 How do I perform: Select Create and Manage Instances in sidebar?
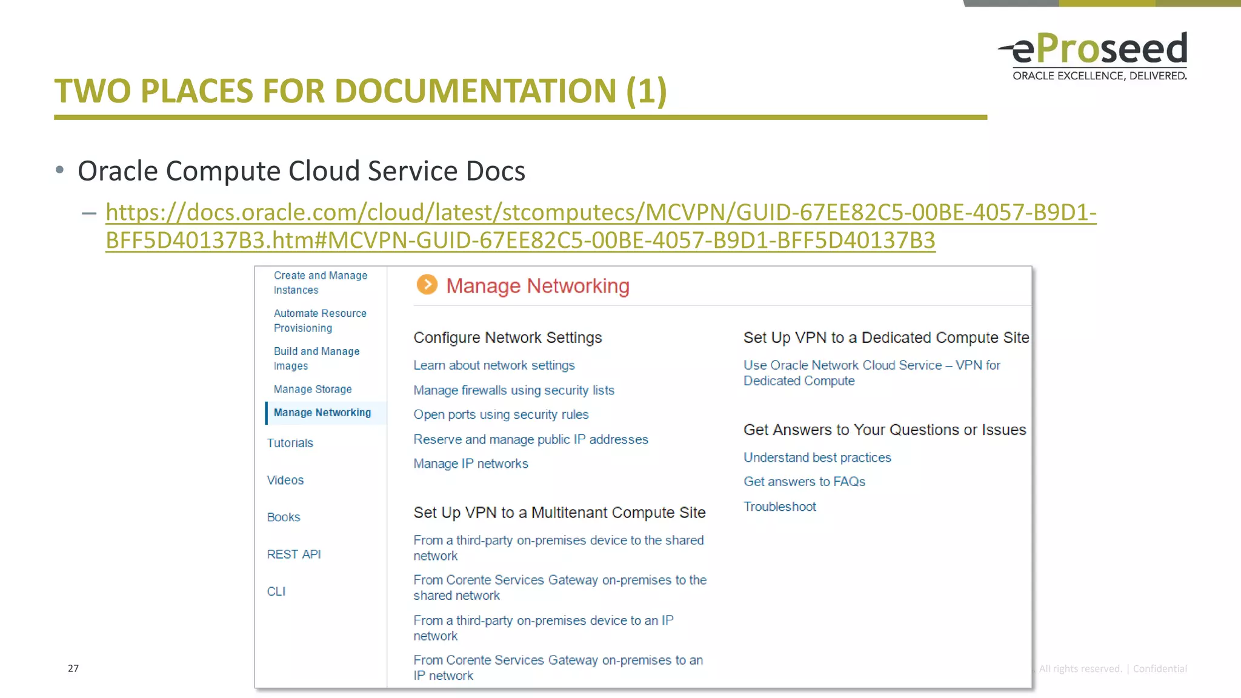(320, 283)
